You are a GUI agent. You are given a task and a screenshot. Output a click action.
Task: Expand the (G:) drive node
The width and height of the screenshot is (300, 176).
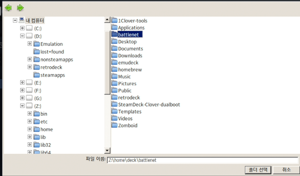(x=23, y=98)
